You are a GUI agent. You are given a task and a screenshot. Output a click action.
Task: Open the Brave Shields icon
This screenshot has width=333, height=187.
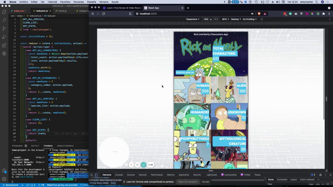pyautogui.click(x=259, y=14)
